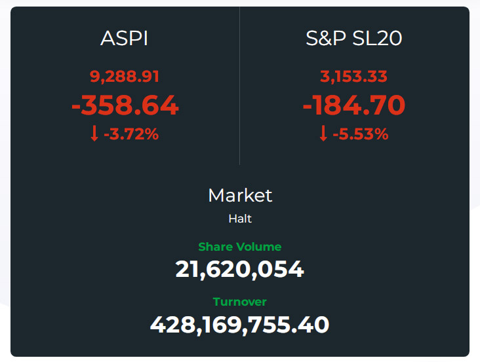Click the S&P SL20 value 3,153.33
Screen dimensions: 480x362
click(353, 77)
